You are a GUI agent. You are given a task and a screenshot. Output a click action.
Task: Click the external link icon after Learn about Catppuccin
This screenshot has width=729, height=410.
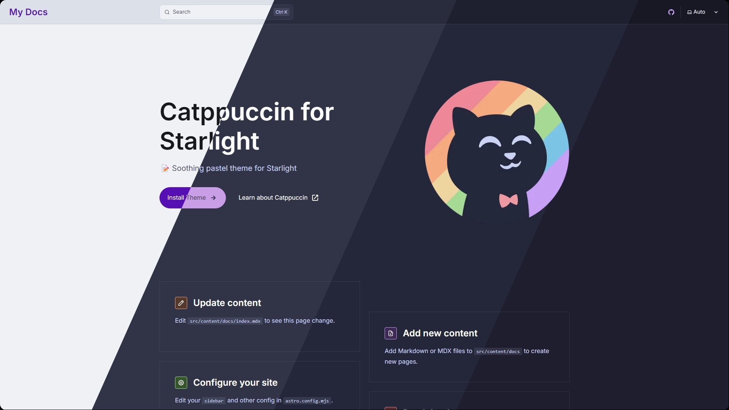[315, 198]
